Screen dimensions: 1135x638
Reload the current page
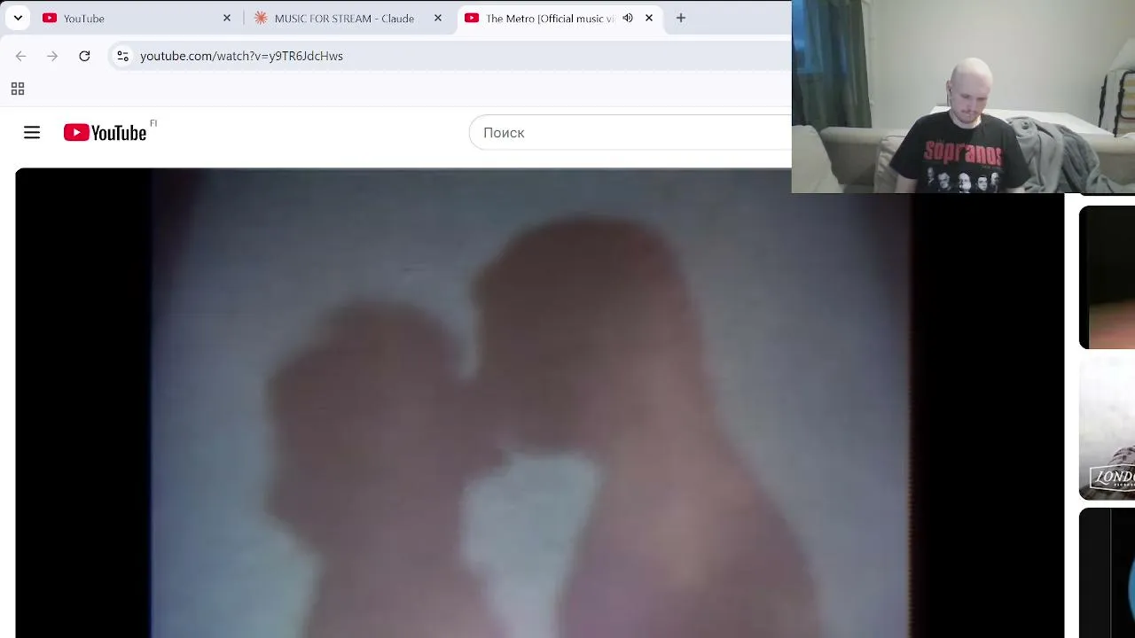[x=84, y=56]
